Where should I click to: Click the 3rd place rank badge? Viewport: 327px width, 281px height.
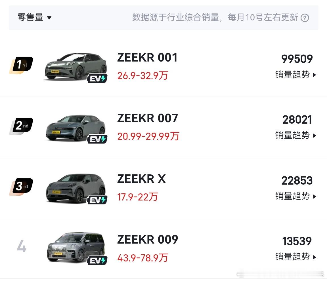coord(21,187)
